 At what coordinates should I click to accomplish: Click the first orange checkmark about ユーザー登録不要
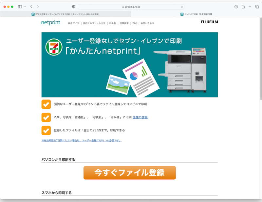pyautogui.click(x=46, y=104)
